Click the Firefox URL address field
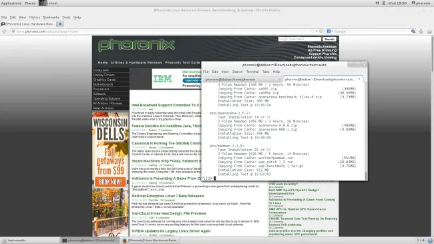434x244 pixels. point(164,31)
